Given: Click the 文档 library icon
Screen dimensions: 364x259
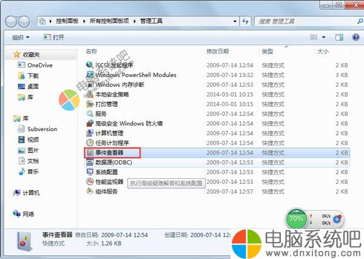Looking at the screenshot, I should pos(21,161).
